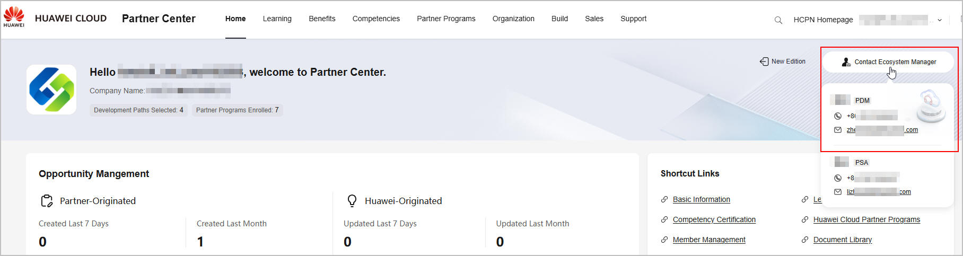Open the Competency Certification link
Image resolution: width=963 pixels, height=256 pixels.
click(714, 219)
